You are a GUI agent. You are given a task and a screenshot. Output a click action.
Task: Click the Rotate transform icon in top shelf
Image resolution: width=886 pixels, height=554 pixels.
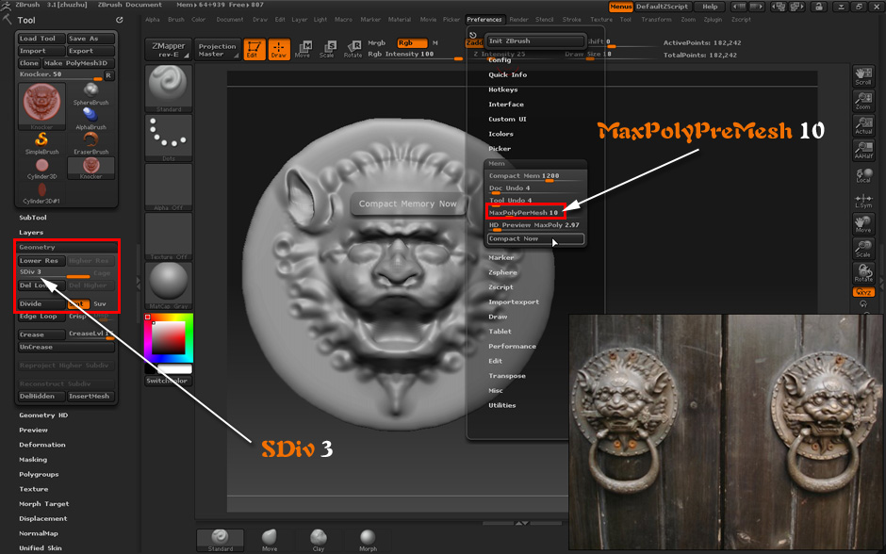pyautogui.click(x=353, y=49)
